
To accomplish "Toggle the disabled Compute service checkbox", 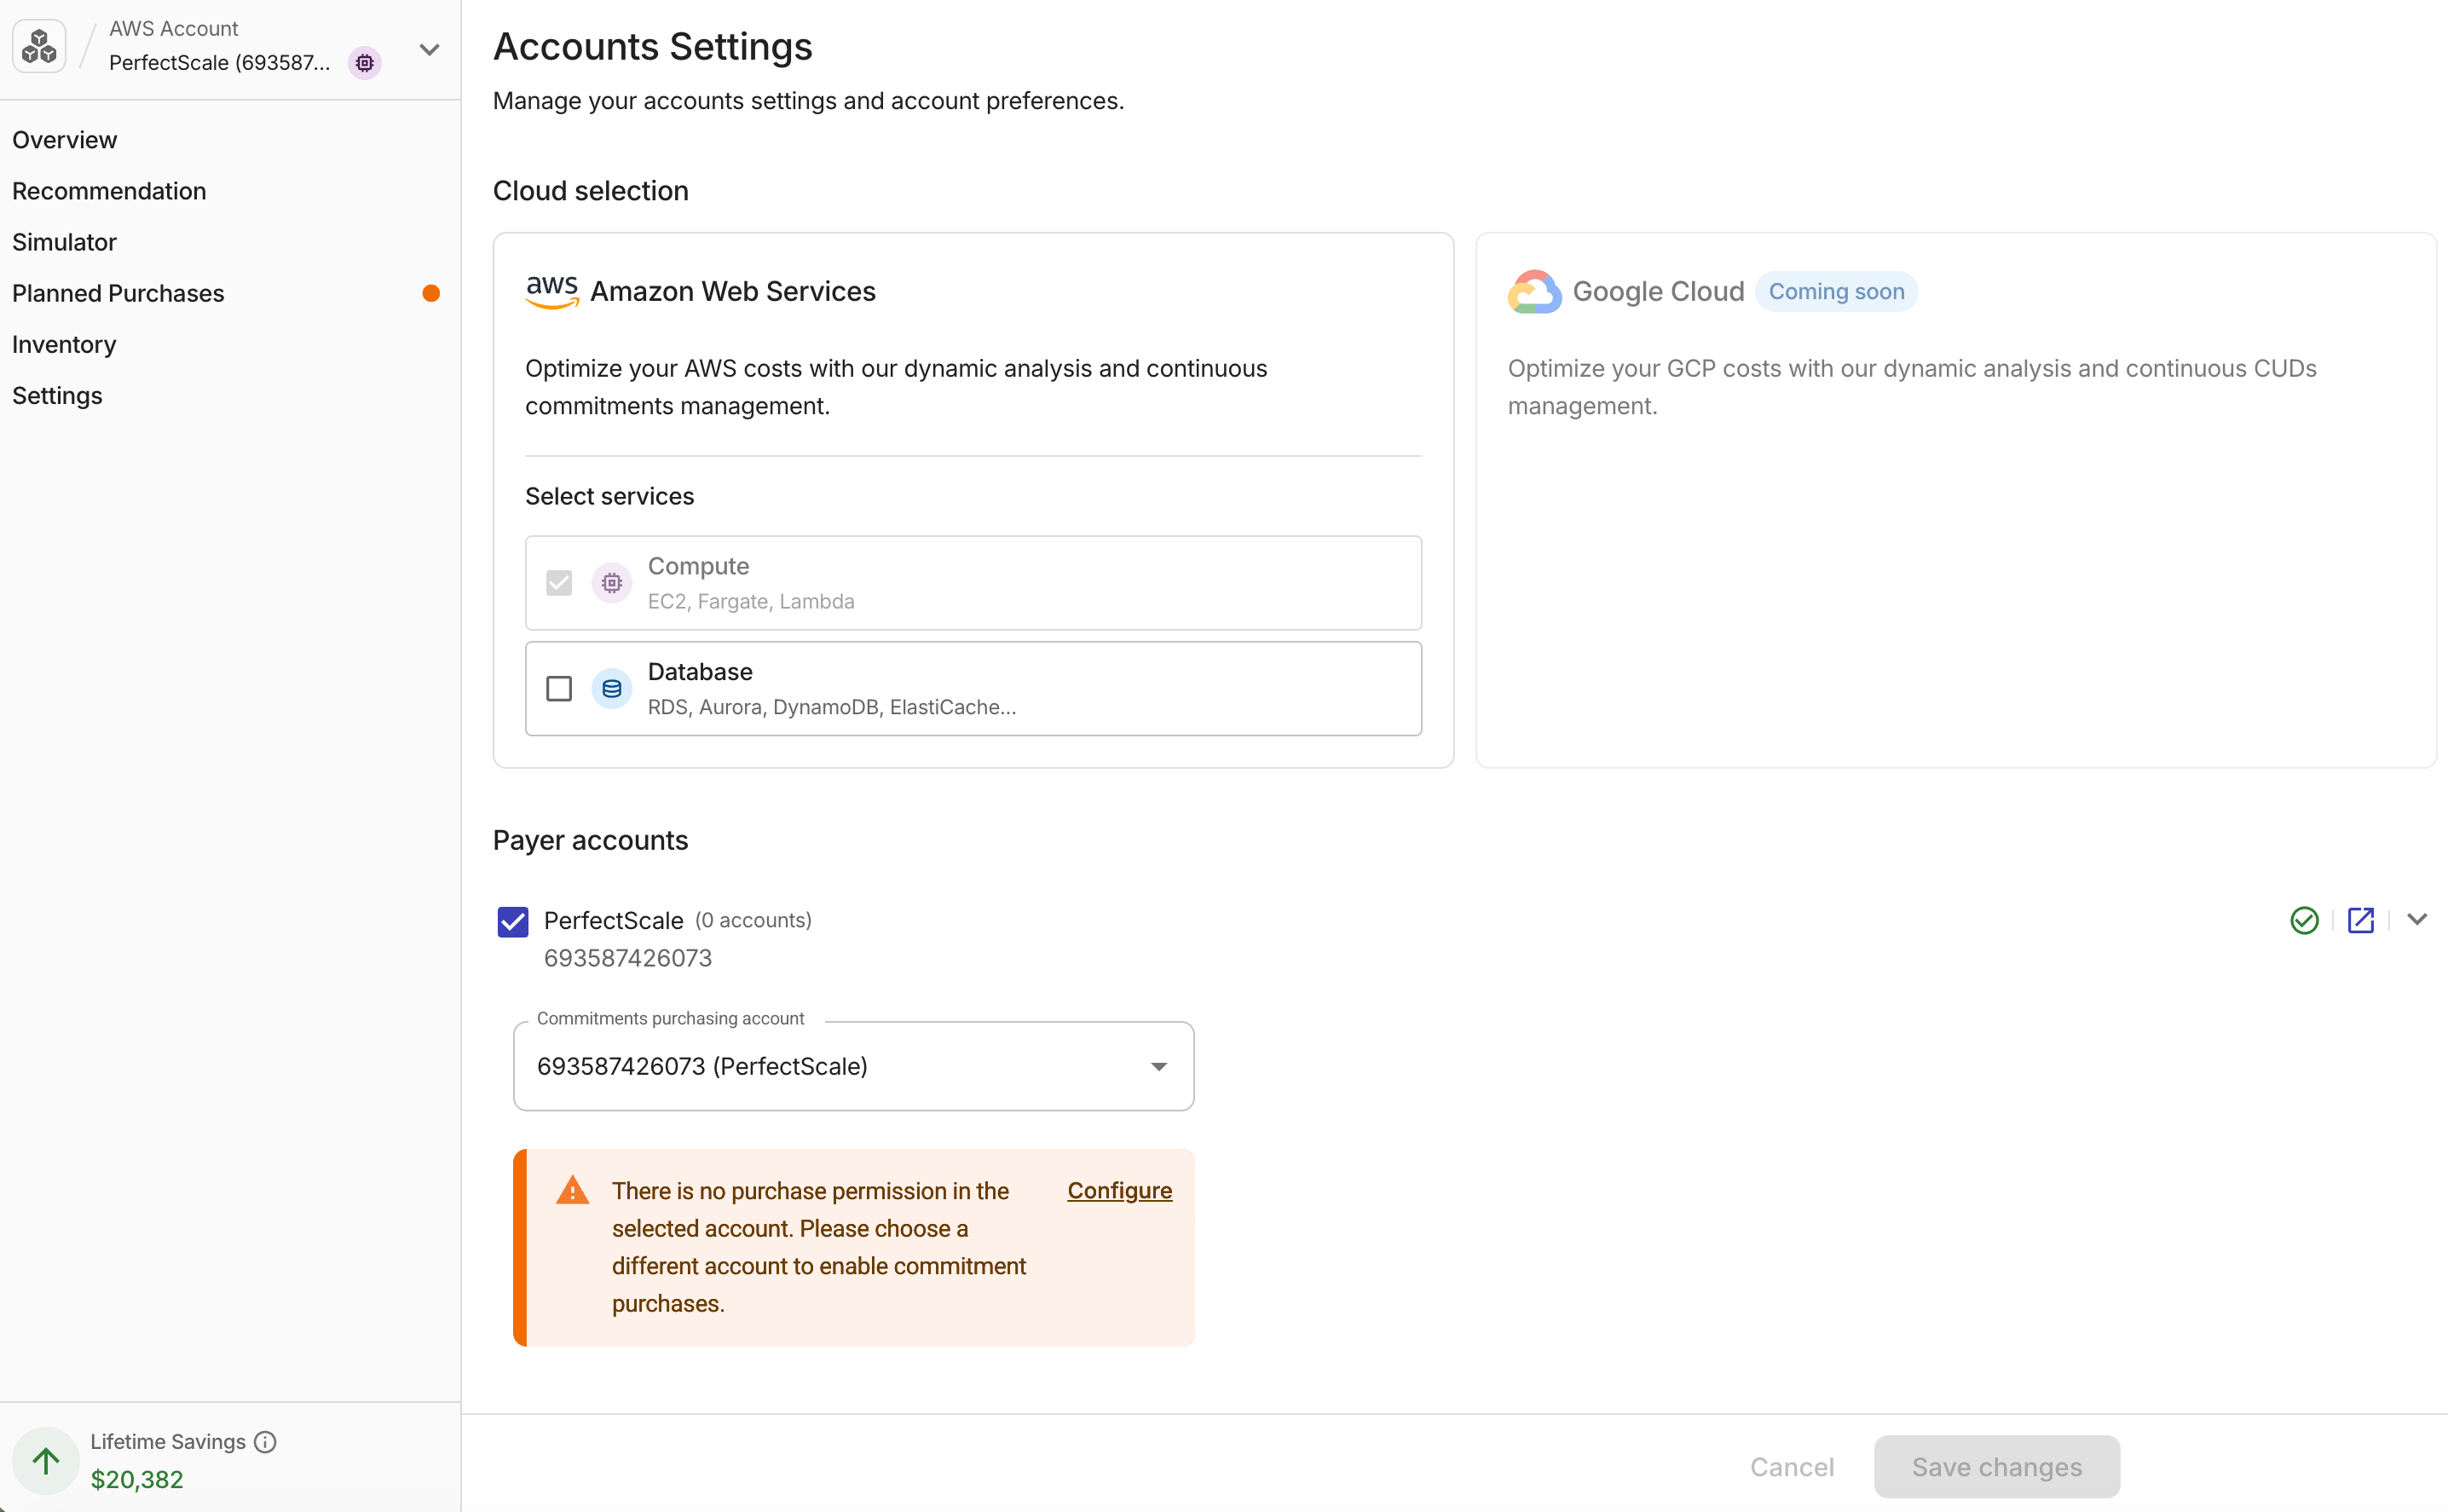I will coord(559,583).
